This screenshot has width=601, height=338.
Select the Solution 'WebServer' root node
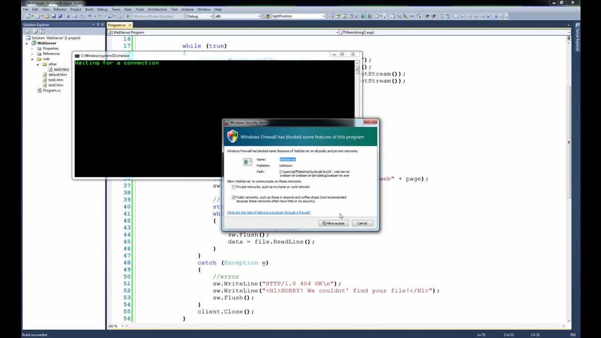[x=56, y=38]
